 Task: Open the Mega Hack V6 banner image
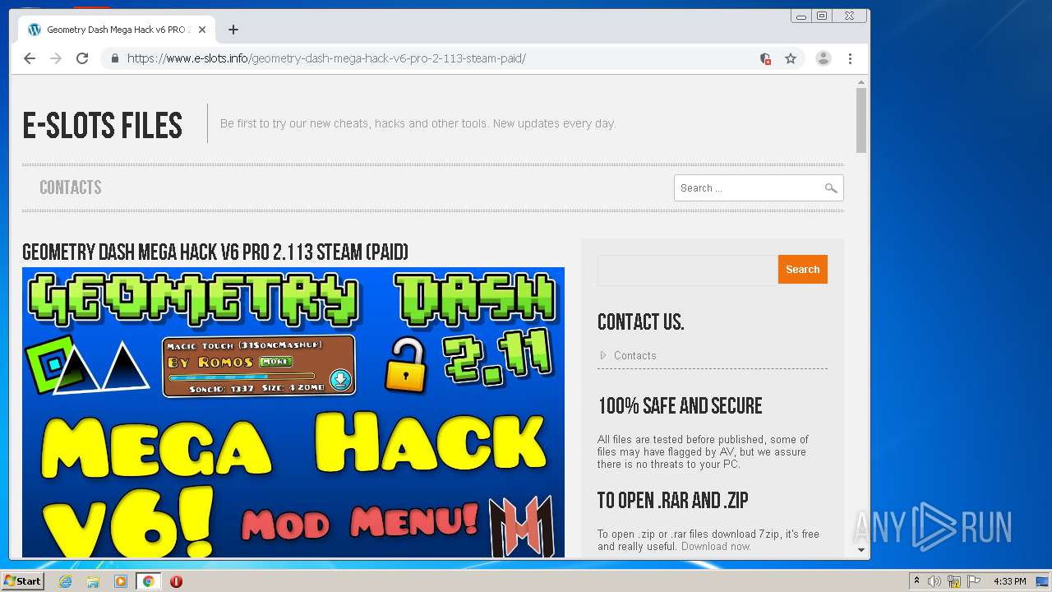[x=293, y=412]
